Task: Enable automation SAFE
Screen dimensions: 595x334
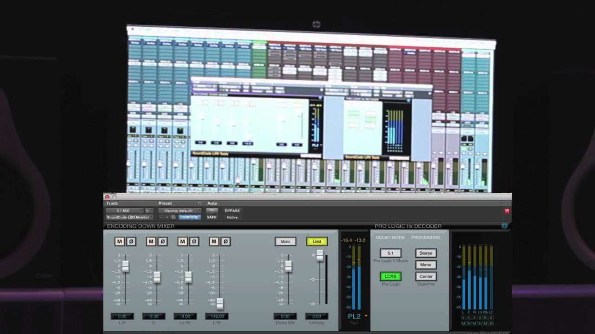Action: [x=212, y=217]
